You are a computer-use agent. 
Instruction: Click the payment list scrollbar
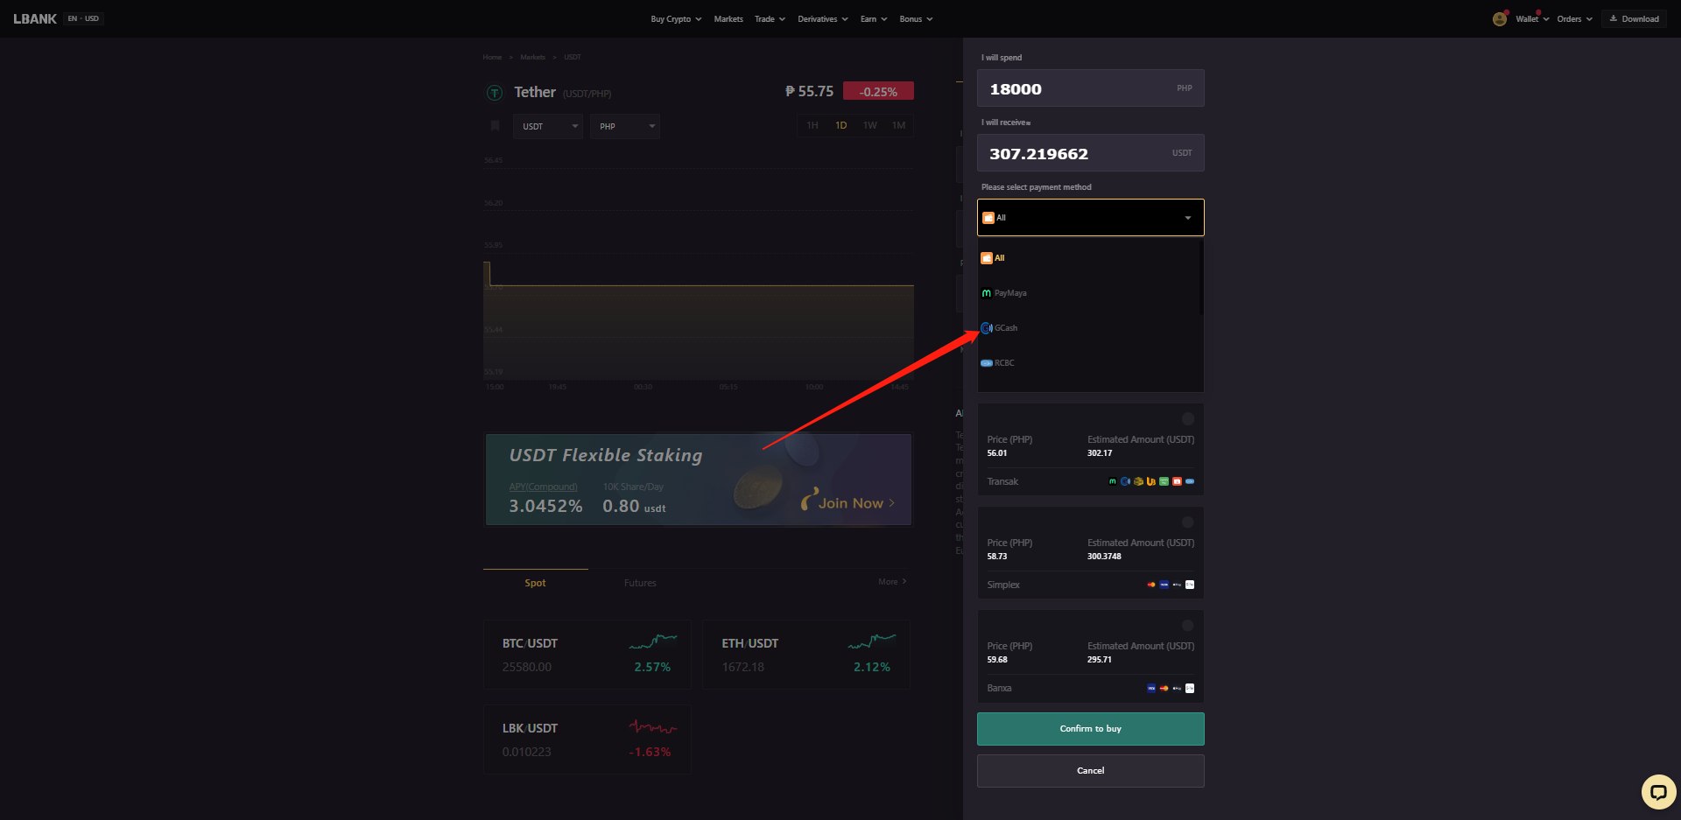(x=1201, y=277)
